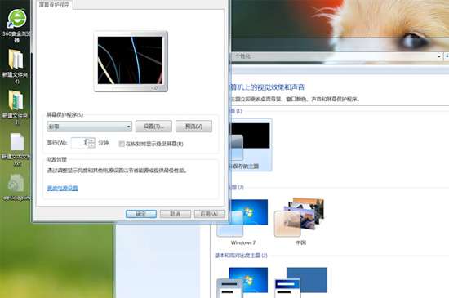Confirm with the 确定 button
The image size is (449, 298).
pyautogui.click(x=141, y=214)
